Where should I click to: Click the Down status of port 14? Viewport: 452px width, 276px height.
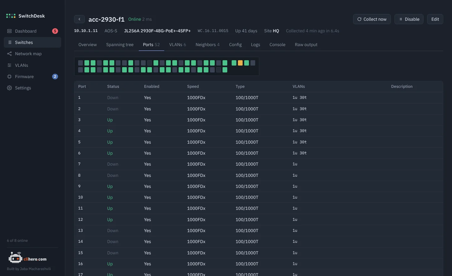coord(113,242)
